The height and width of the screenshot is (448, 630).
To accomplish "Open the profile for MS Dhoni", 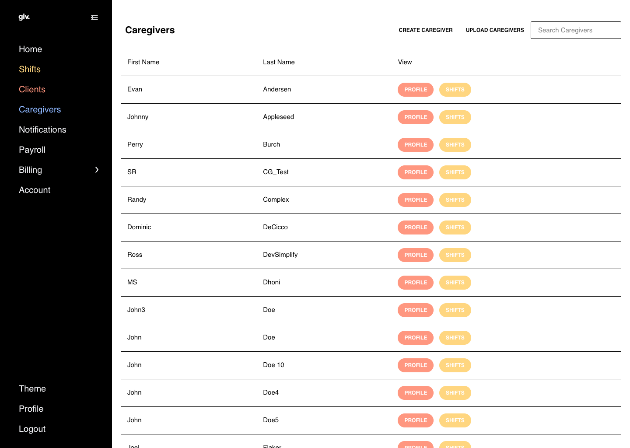I will coord(416,283).
